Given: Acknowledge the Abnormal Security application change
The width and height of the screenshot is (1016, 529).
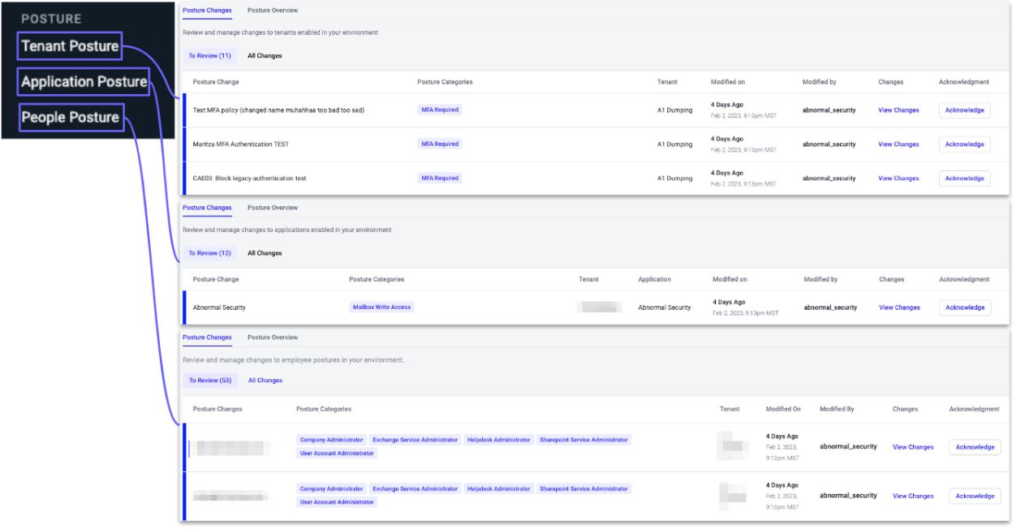Looking at the screenshot, I should tap(965, 308).
